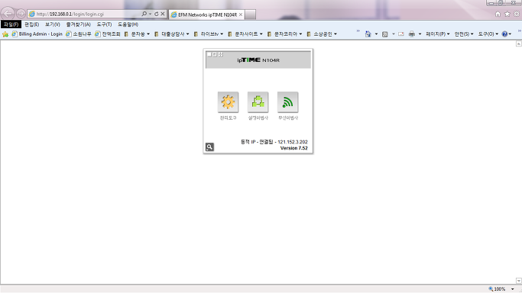
Task: Open the 페이지(P) dropdown menu
Action: click(438, 34)
